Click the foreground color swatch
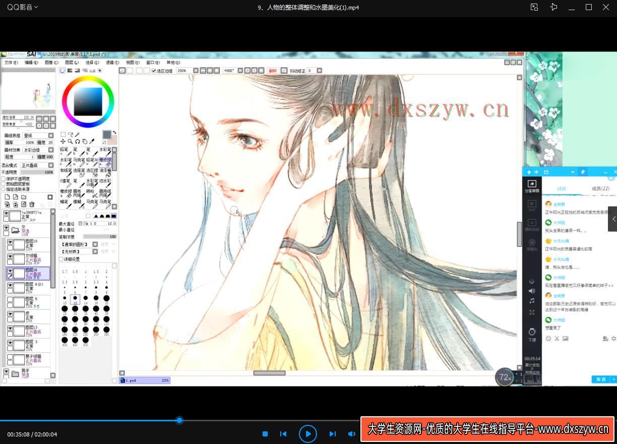Screen dimensions: 617x444 (107, 134)
